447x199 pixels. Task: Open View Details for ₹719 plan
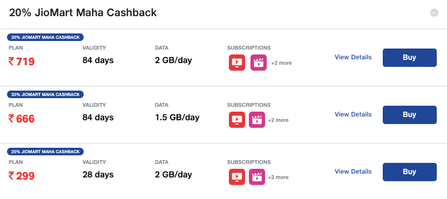pyautogui.click(x=353, y=57)
